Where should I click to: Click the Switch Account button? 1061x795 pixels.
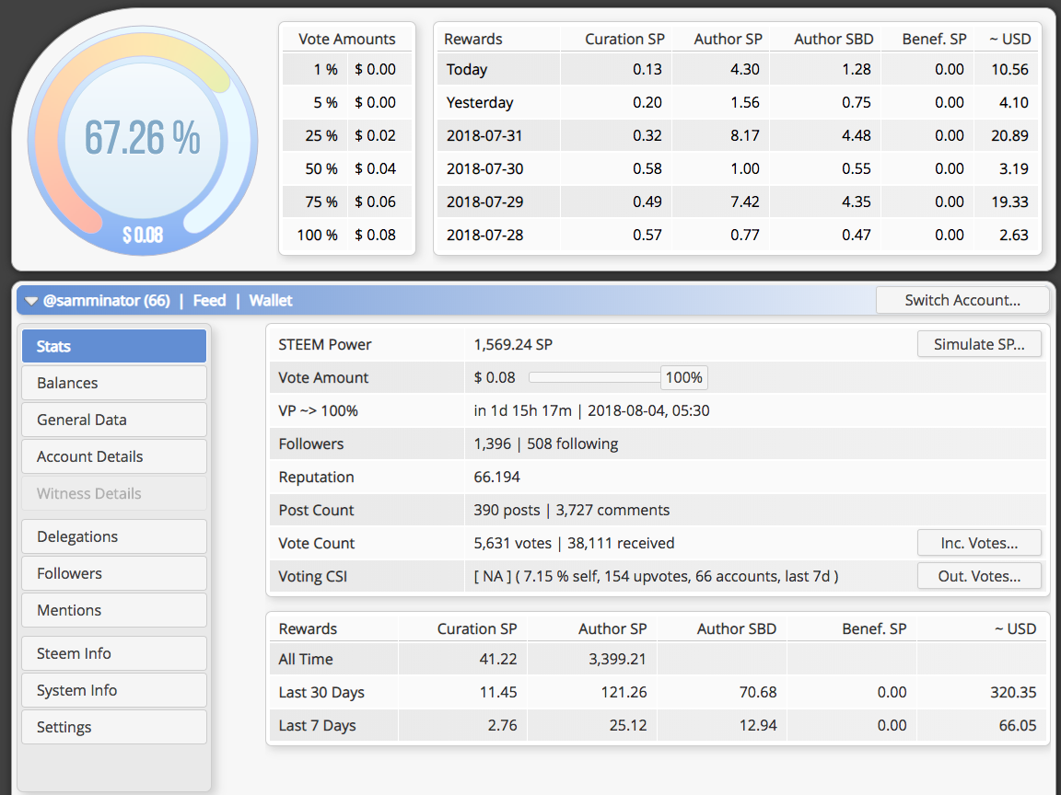[962, 300]
